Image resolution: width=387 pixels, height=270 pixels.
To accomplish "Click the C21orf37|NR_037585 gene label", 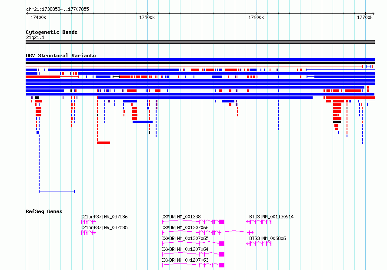I will coord(104,227).
